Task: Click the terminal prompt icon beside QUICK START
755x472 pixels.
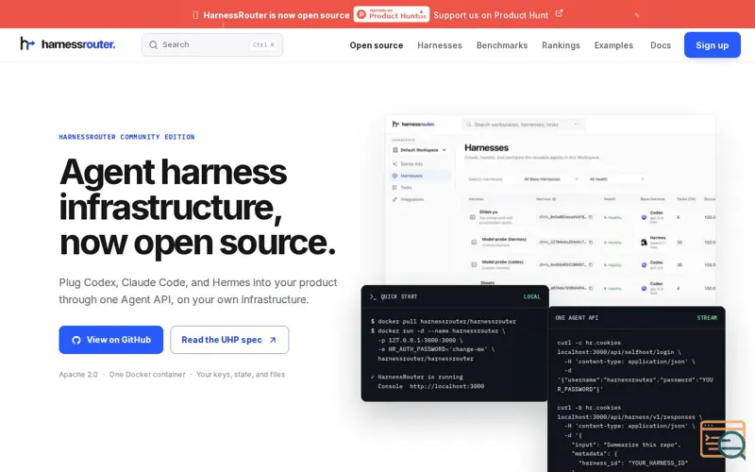Action: 373,296
